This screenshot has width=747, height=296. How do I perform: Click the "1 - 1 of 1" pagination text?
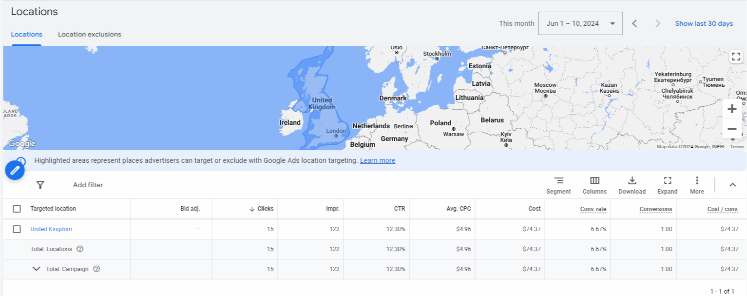click(x=722, y=291)
